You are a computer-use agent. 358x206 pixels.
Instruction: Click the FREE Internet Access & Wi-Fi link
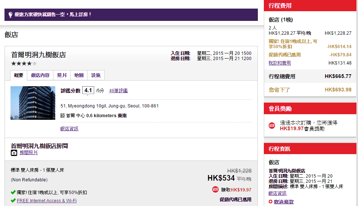pyautogui.click(x=47, y=201)
